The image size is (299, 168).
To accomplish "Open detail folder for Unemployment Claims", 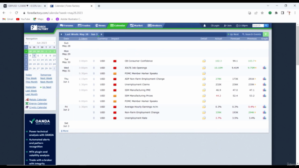I will [x=204, y=84].
